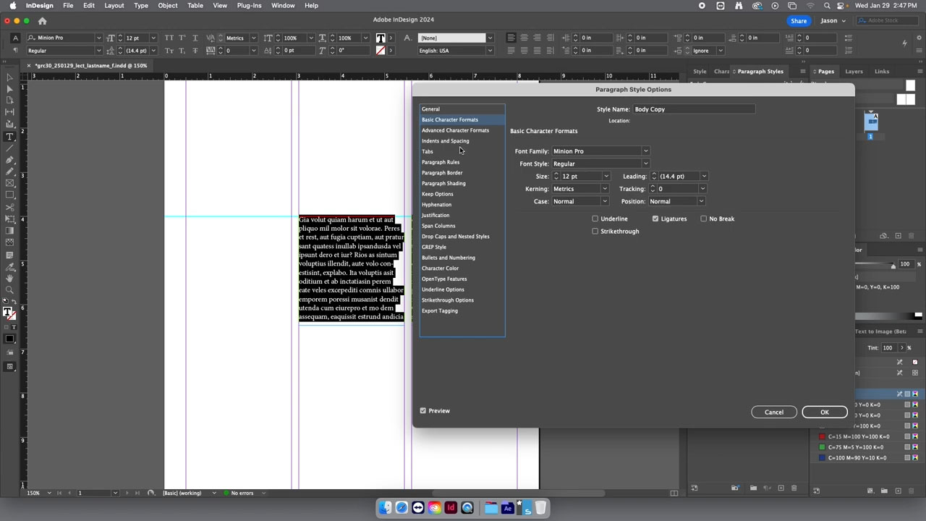Click Align Center paragraph icon

tap(524, 38)
